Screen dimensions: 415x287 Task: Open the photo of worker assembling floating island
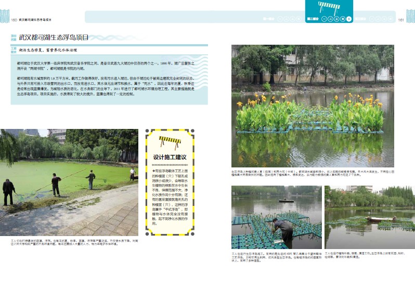point(276,218)
